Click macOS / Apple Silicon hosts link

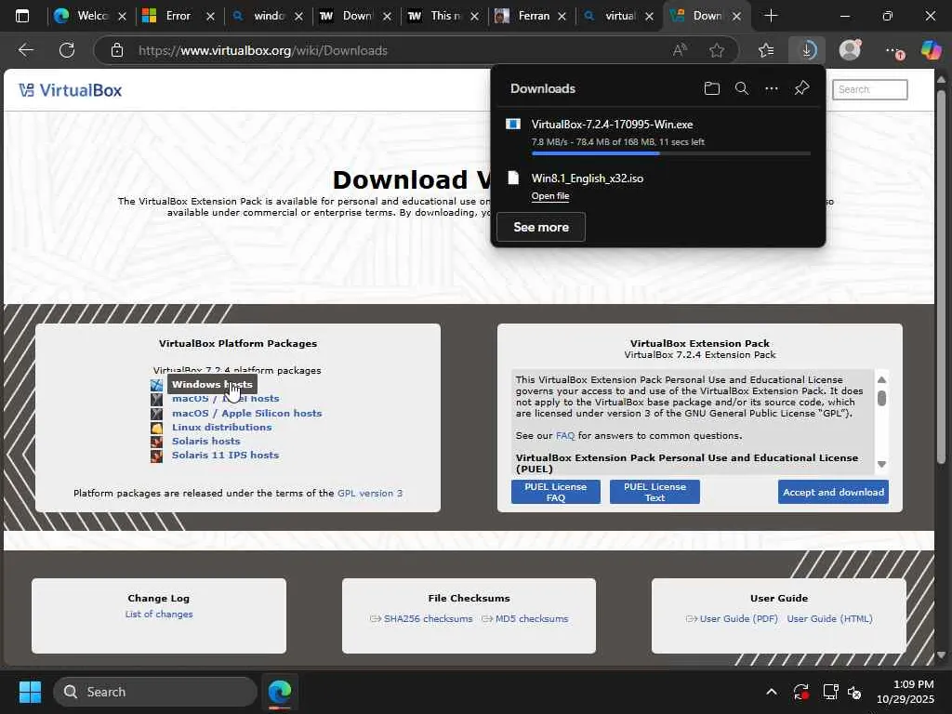coord(246,414)
